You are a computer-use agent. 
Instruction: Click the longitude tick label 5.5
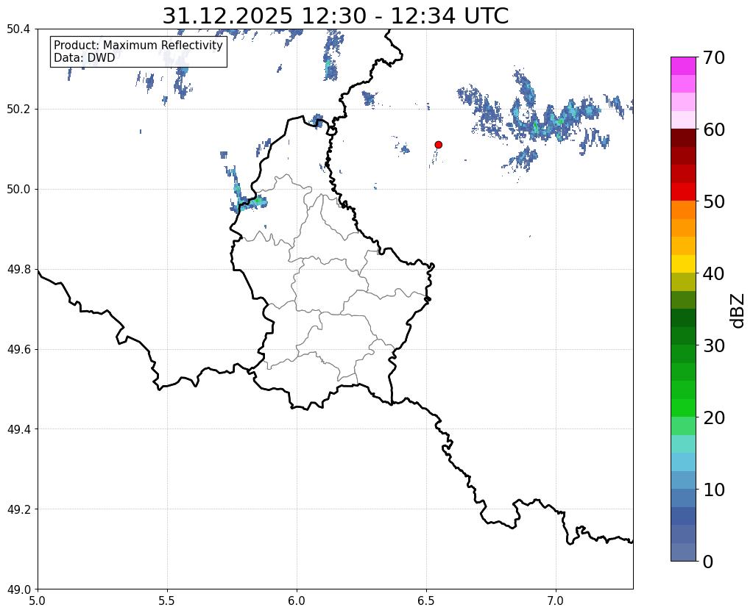tap(167, 601)
